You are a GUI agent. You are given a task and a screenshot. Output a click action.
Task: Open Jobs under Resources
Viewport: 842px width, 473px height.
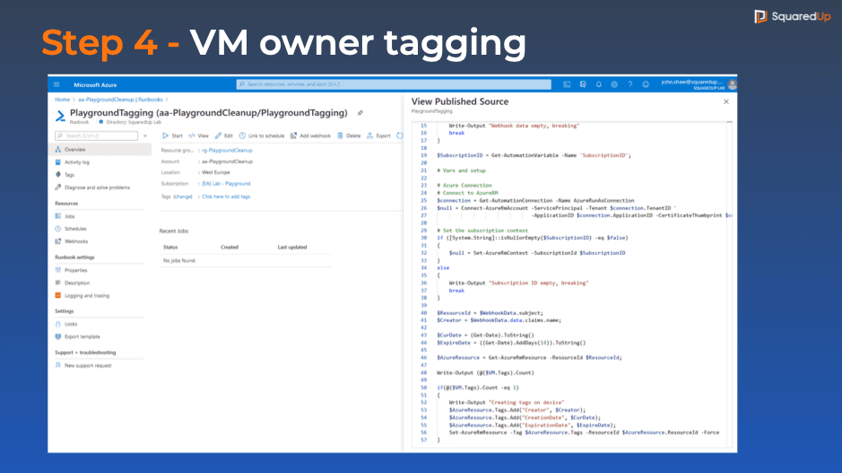point(69,216)
